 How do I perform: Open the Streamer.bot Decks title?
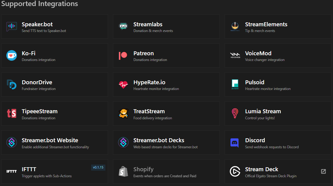[x=158, y=140]
